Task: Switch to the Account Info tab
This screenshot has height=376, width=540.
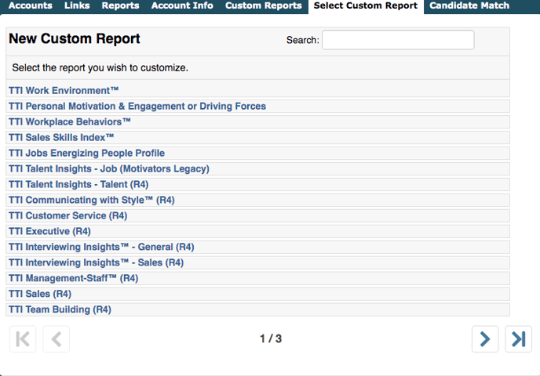Action: [182, 5]
